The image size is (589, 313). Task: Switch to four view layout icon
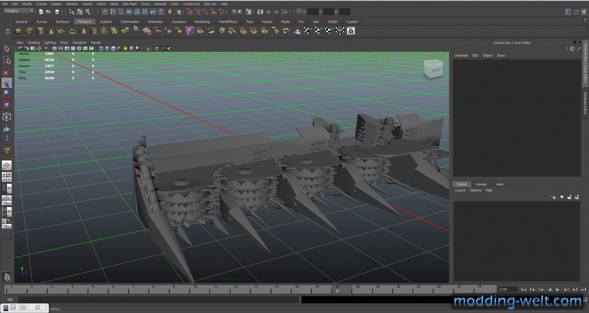7,177
